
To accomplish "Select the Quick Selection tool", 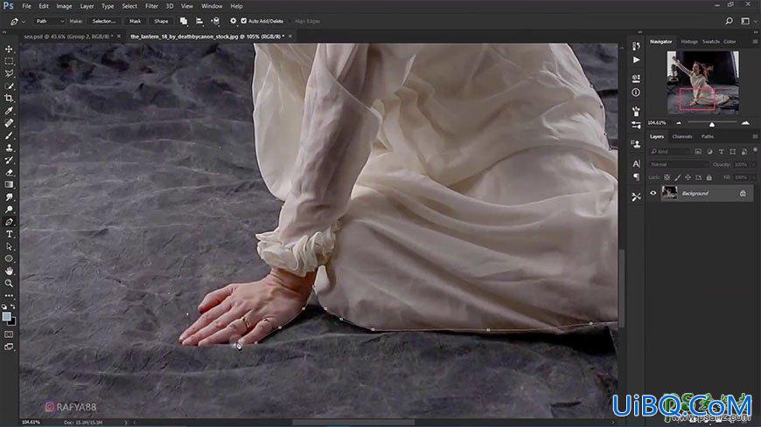I will click(x=9, y=86).
